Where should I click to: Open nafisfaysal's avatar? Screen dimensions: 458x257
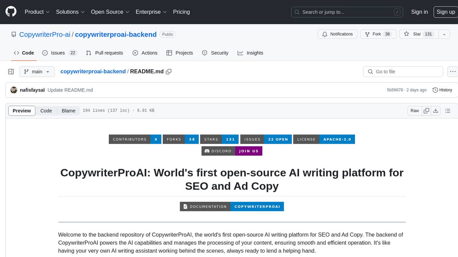pos(14,90)
